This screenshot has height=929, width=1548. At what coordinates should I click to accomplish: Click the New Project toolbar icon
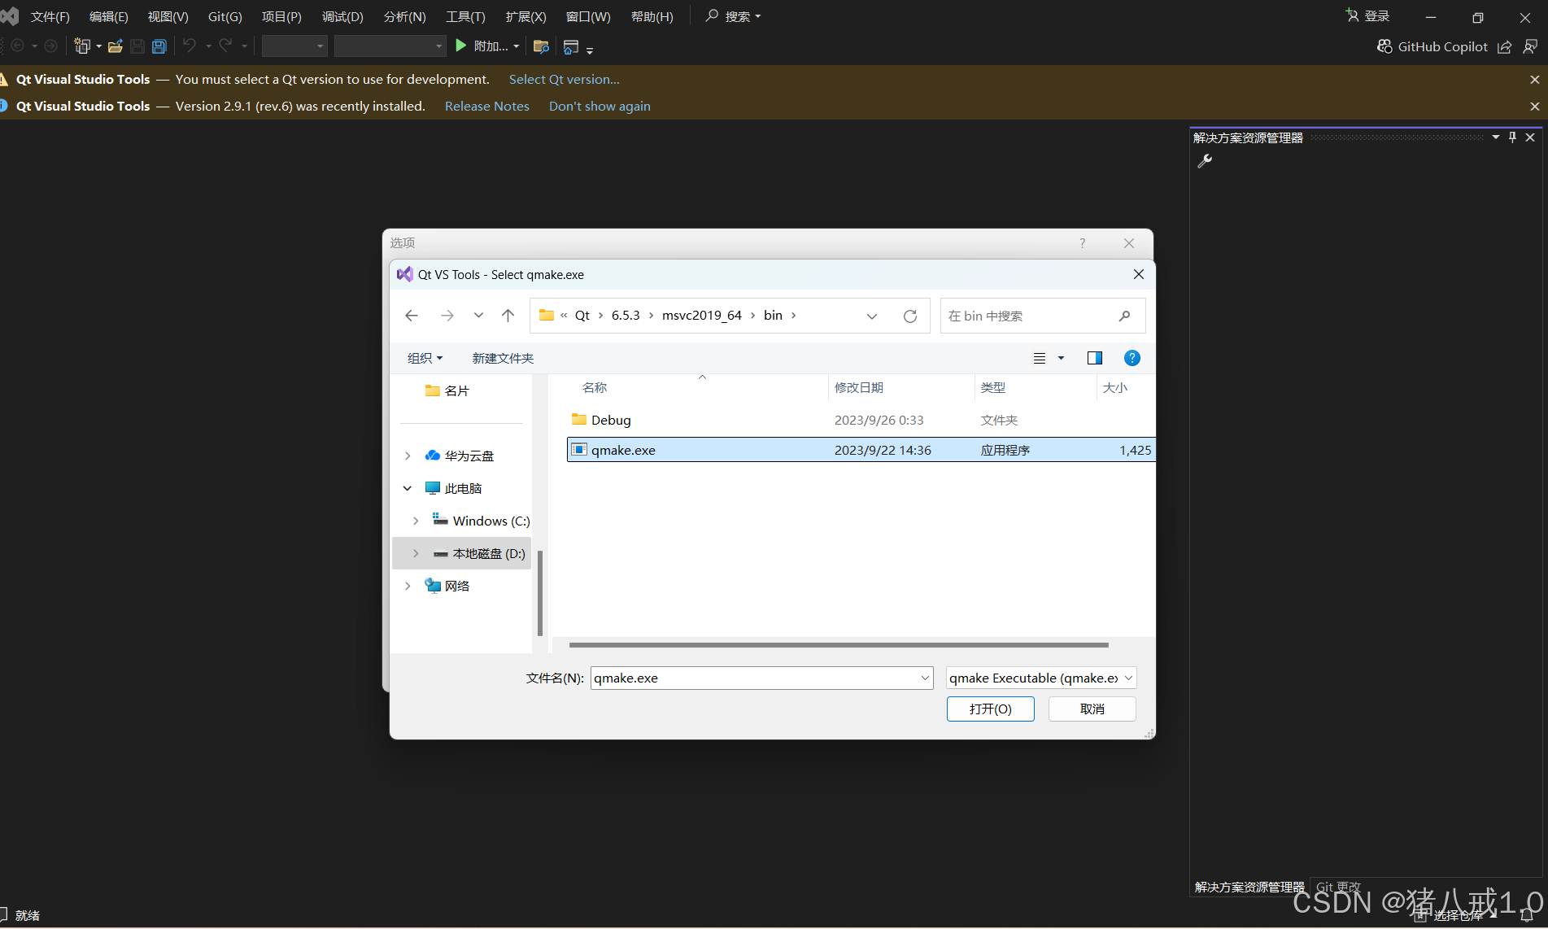point(82,46)
